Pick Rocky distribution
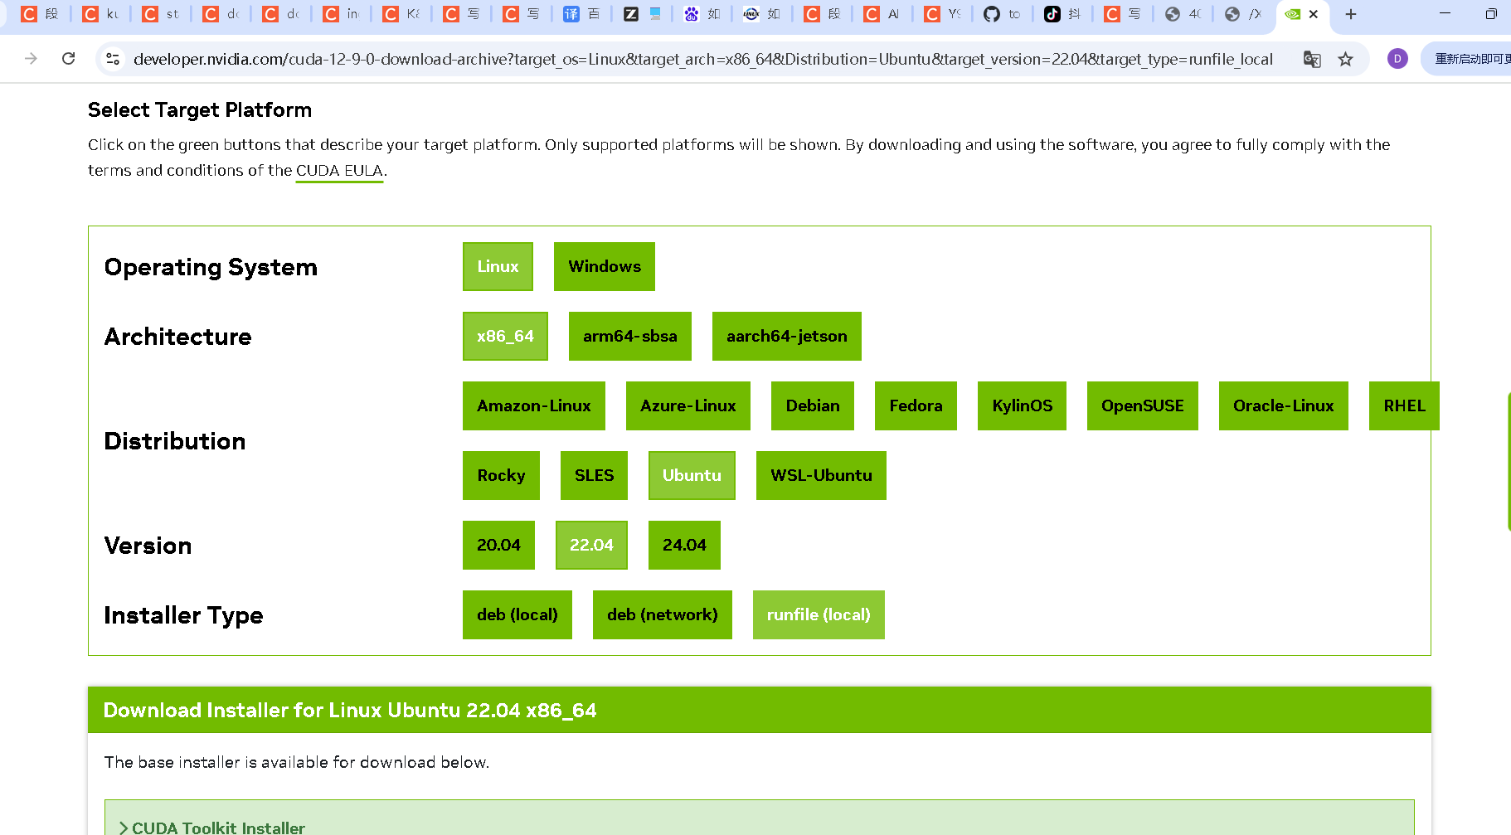 coord(501,475)
